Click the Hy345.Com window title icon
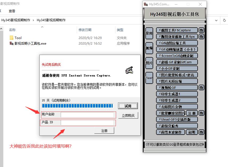This screenshot has width=228, height=167. [146, 4]
